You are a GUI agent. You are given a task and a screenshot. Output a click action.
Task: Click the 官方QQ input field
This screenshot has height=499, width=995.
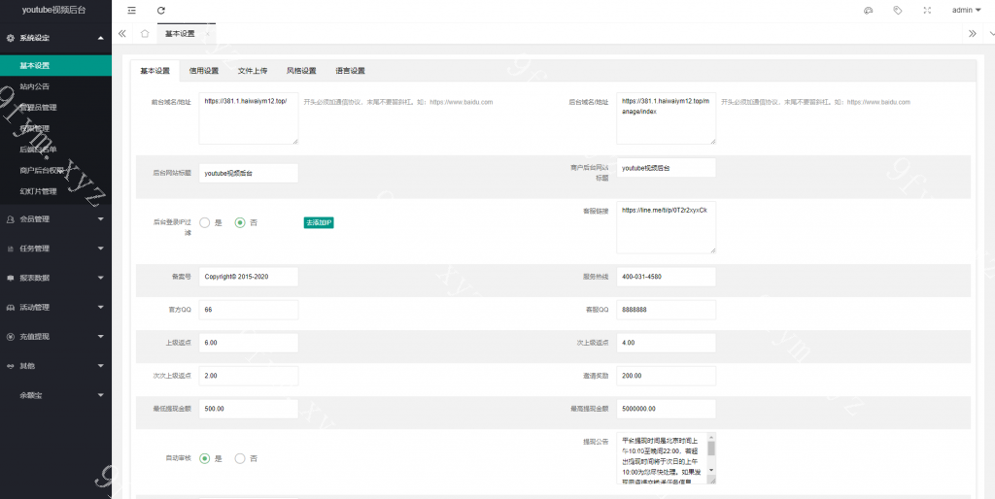point(249,310)
